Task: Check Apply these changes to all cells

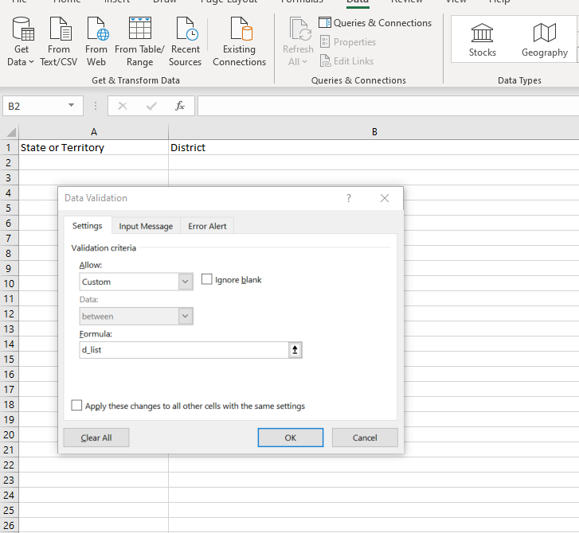Action: pos(77,406)
